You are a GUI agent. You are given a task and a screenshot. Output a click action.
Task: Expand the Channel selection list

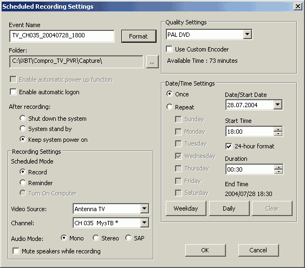click(144, 223)
